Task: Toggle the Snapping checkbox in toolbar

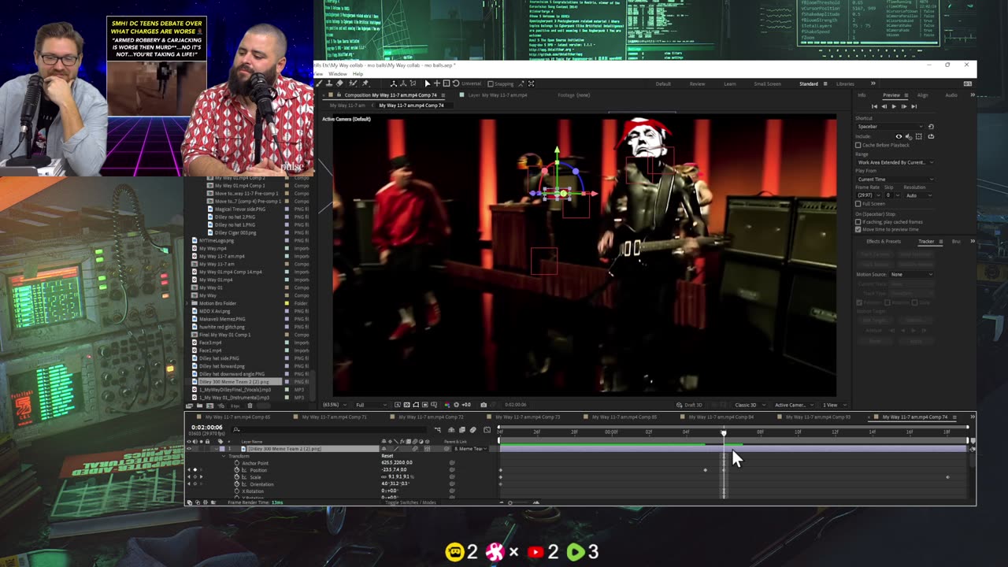Action: (490, 83)
